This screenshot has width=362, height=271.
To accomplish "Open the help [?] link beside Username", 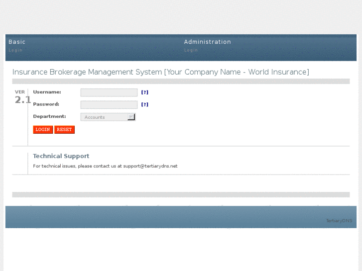I will 145,92.
